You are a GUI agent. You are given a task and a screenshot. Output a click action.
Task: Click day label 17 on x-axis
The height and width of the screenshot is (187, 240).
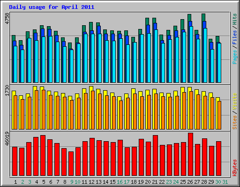(x=127, y=182)
